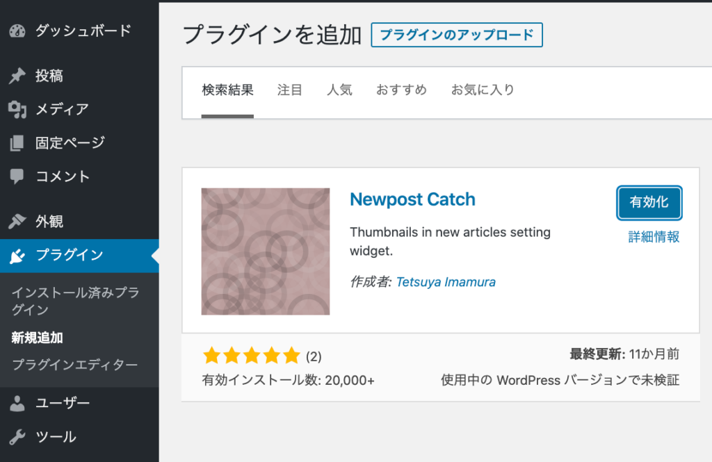Open Media via the camera icon
This screenshot has width=712, height=462.
[17, 109]
